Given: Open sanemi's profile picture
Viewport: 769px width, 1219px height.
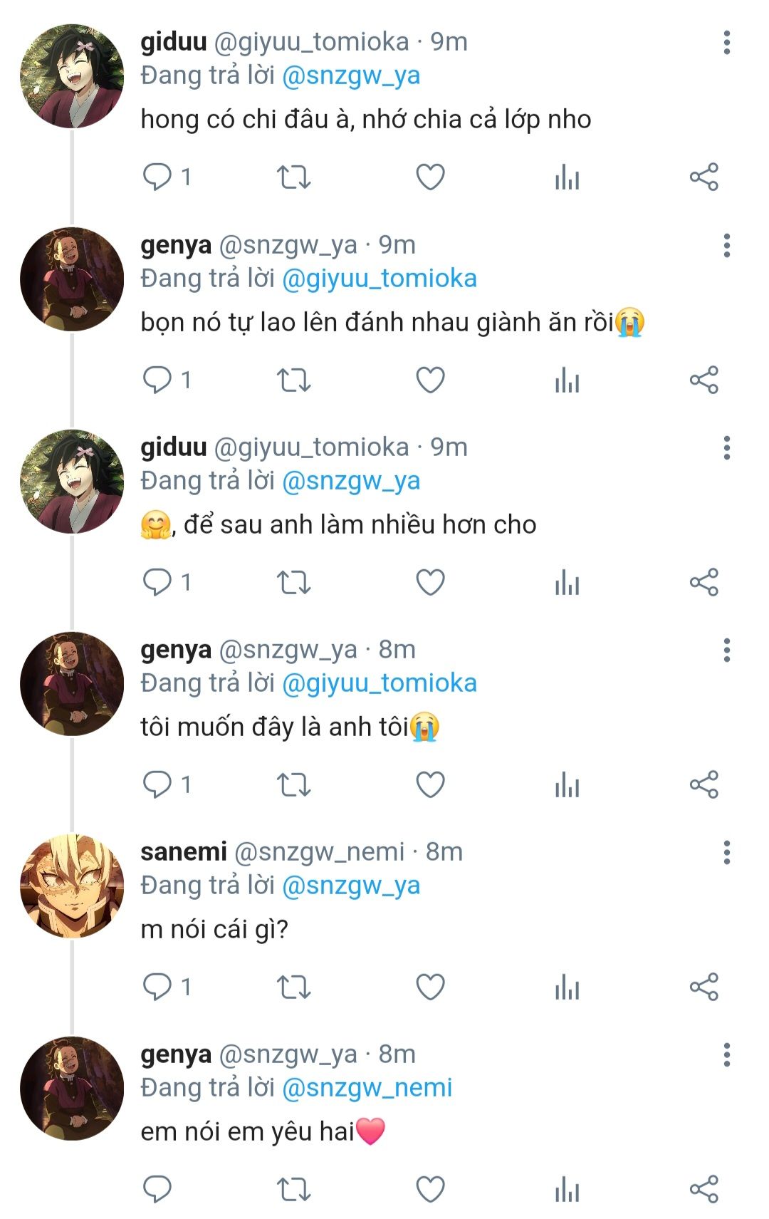Looking at the screenshot, I should [x=71, y=886].
